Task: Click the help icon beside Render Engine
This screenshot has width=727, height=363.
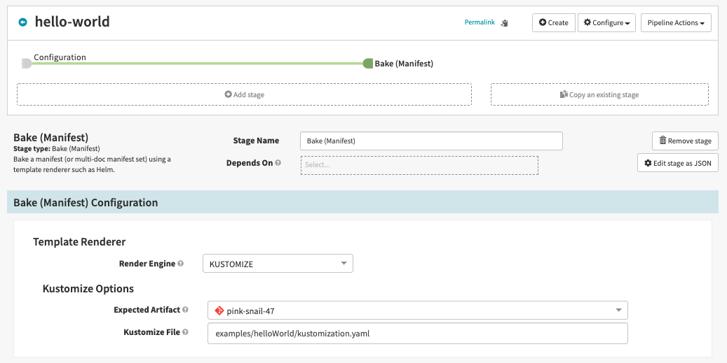Action: 181,264
